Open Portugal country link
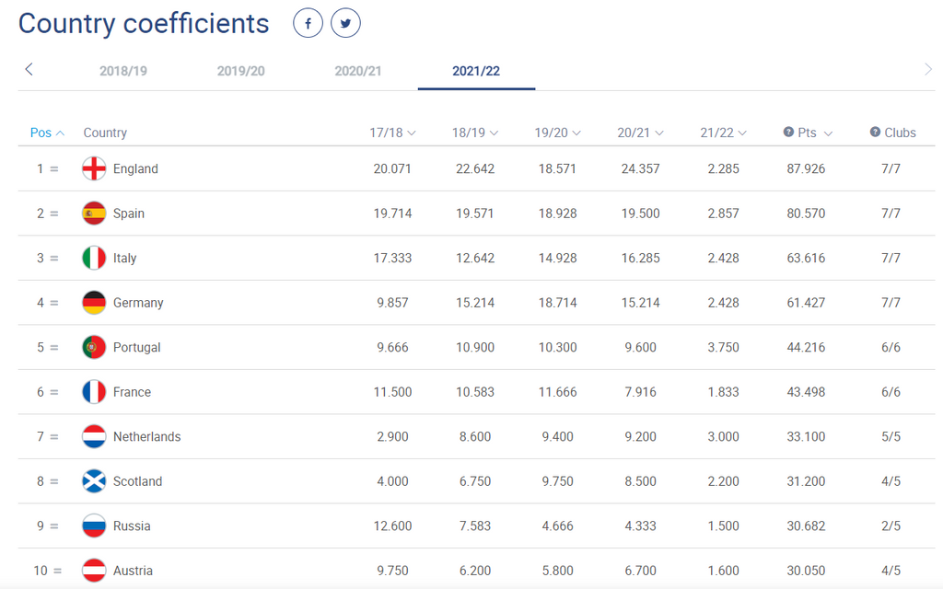The height and width of the screenshot is (589, 943). (x=136, y=347)
